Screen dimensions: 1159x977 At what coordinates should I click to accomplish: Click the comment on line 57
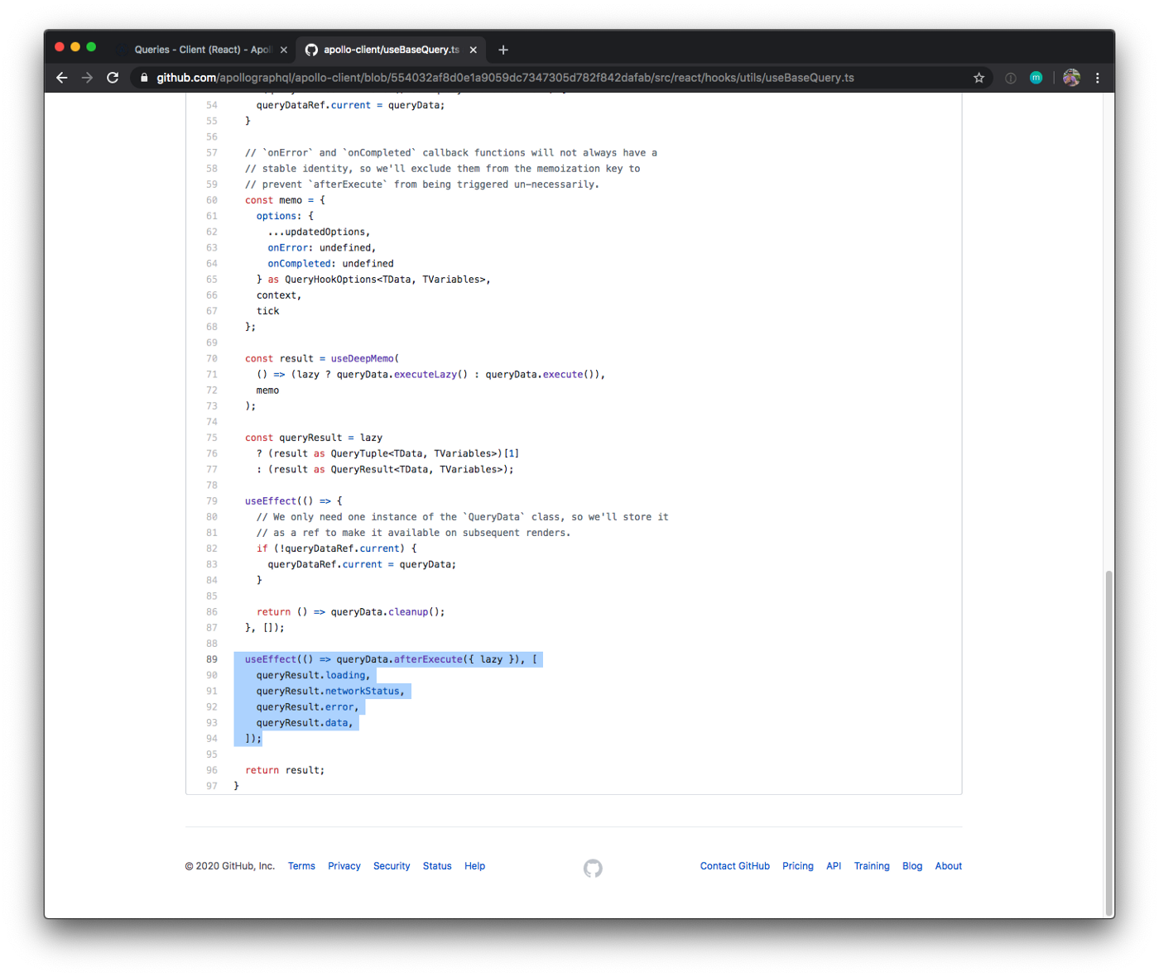(451, 153)
